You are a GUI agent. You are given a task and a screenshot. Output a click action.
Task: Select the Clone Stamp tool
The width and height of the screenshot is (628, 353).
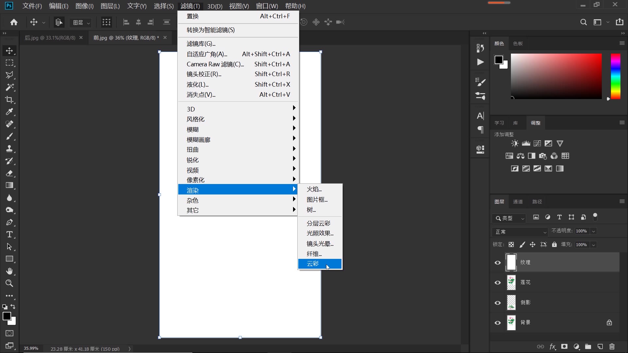point(9,149)
